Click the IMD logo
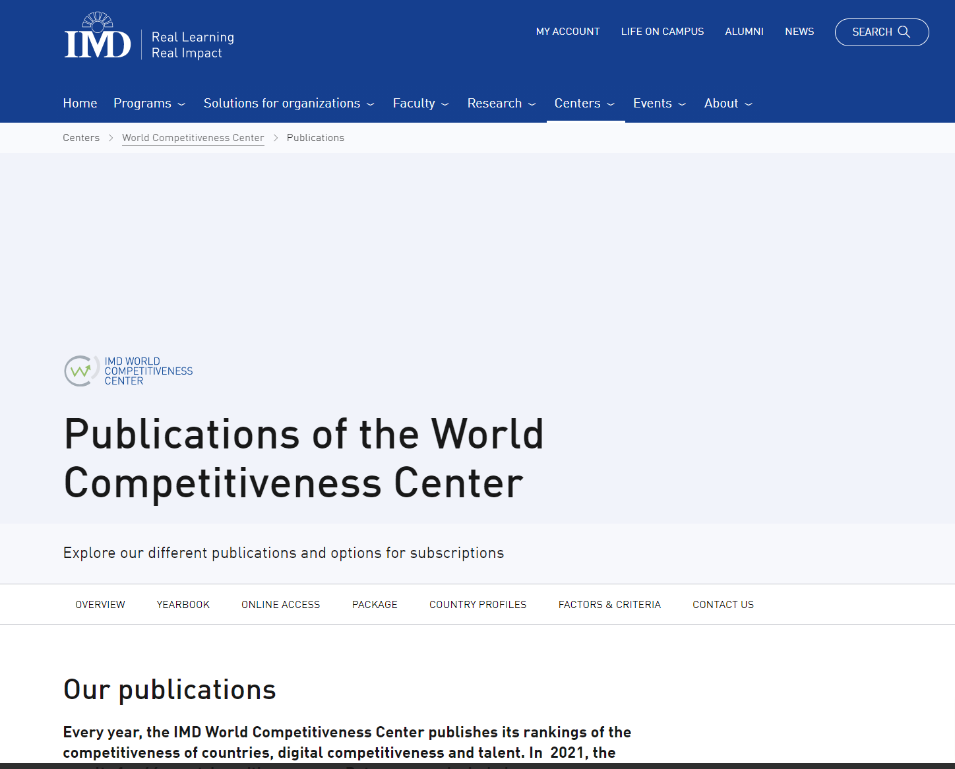The width and height of the screenshot is (955, 769). pyautogui.click(x=98, y=36)
